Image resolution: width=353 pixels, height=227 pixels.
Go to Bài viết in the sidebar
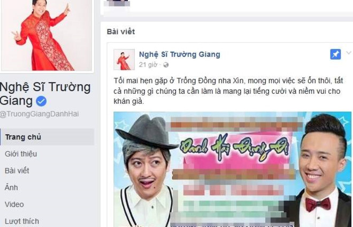point(17,171)
